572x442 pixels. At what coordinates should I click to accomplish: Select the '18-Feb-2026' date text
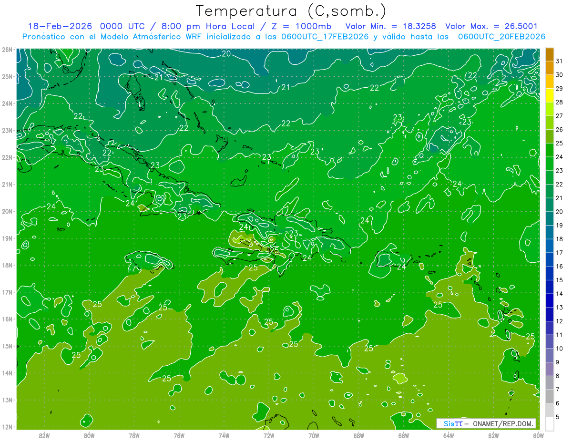pos(60,26)
